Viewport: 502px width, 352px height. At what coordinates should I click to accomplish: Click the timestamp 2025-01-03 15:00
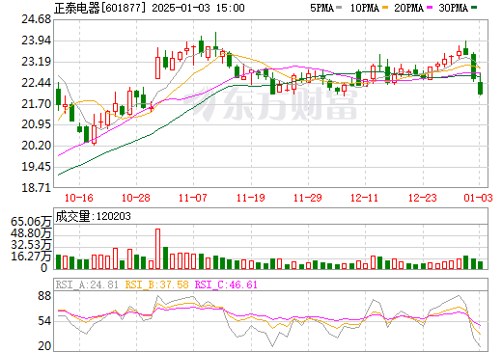[198, 8]
